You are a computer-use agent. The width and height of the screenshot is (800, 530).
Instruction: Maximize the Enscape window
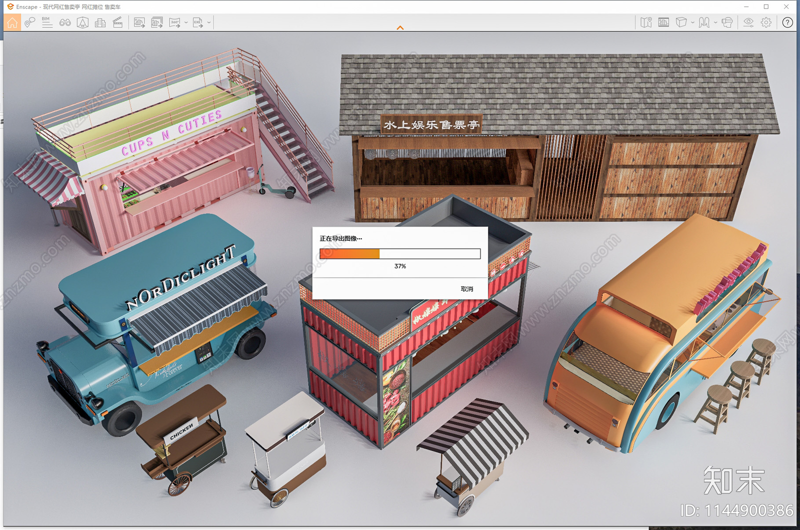766,6
